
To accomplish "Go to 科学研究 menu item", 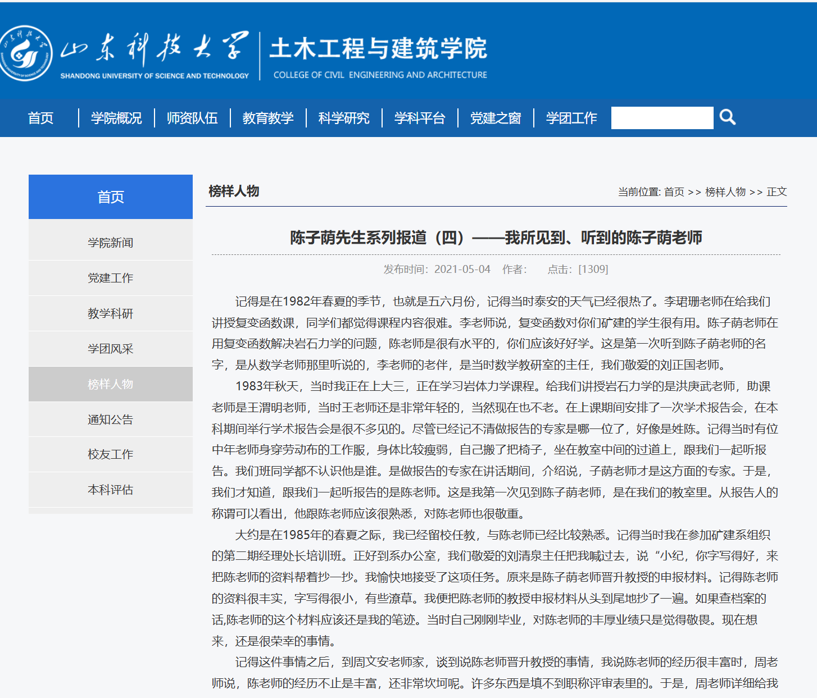I will 344,118.
